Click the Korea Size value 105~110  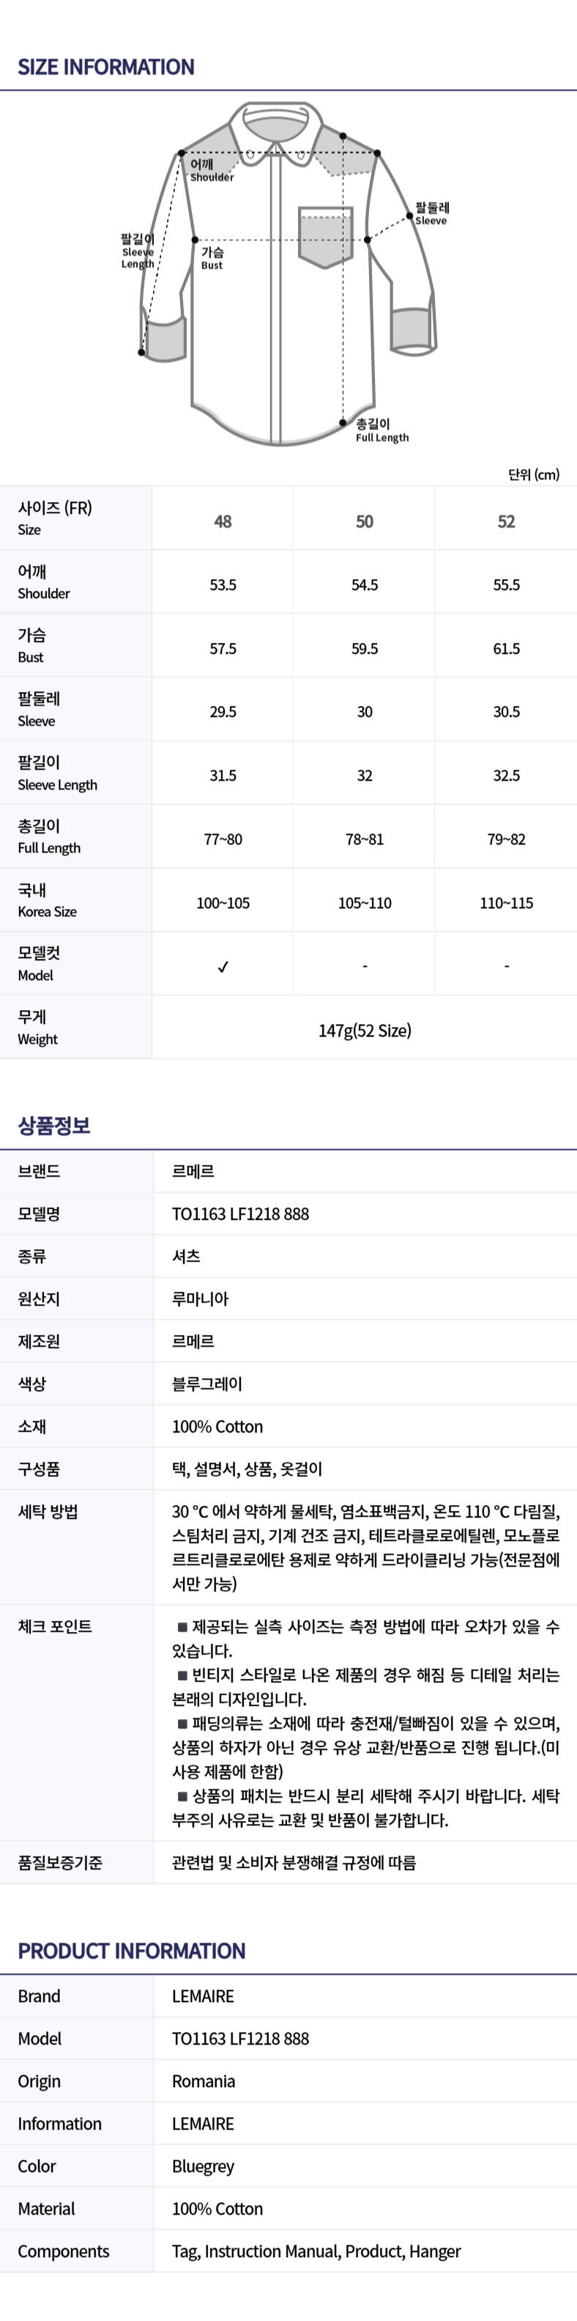tap(365, 902)
